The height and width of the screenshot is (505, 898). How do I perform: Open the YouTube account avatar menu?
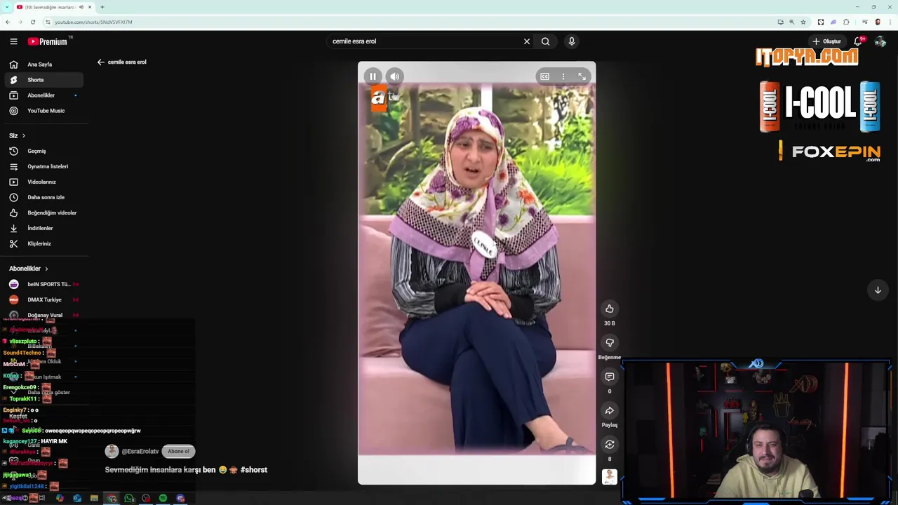point(880,41)
